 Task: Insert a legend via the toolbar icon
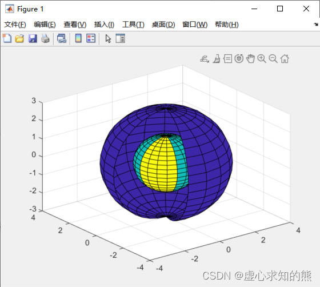[91, 38]
